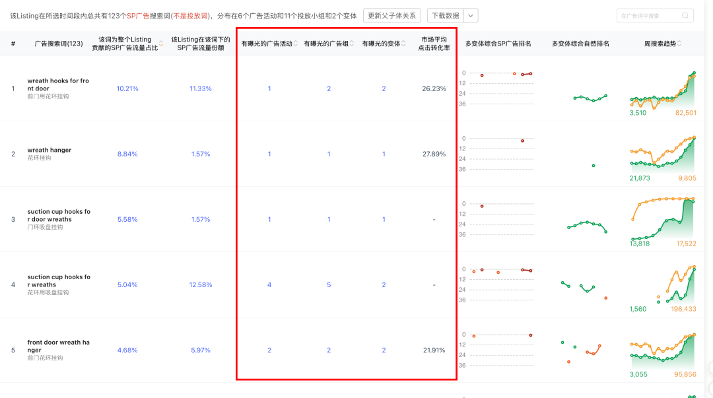The height and width of the screenshot is (398, 713).
Task: Click 27.89% market conversion rate
Action: [434, 154]
